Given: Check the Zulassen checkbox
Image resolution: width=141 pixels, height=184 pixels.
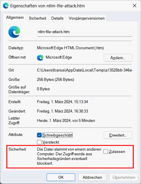Looking at the screenshot, I should pyautogui.click(x=106, y=151).
